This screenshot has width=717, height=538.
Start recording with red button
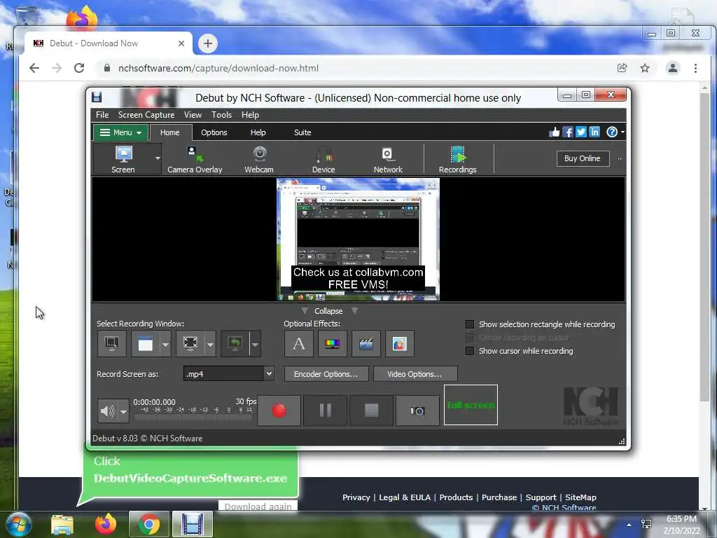[279, 411]
